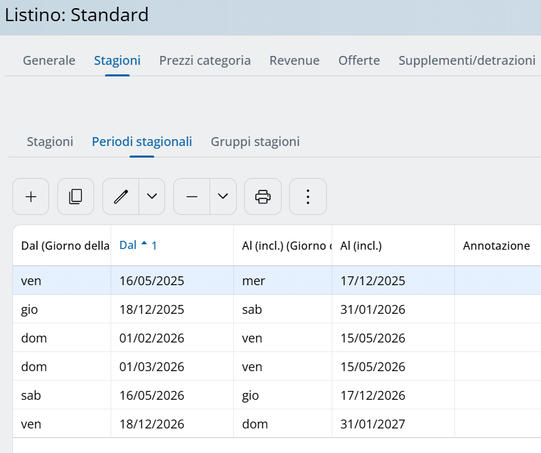Open the Offerte tab
The width and height of the screenshot is (541, 453).
(359, 60)
